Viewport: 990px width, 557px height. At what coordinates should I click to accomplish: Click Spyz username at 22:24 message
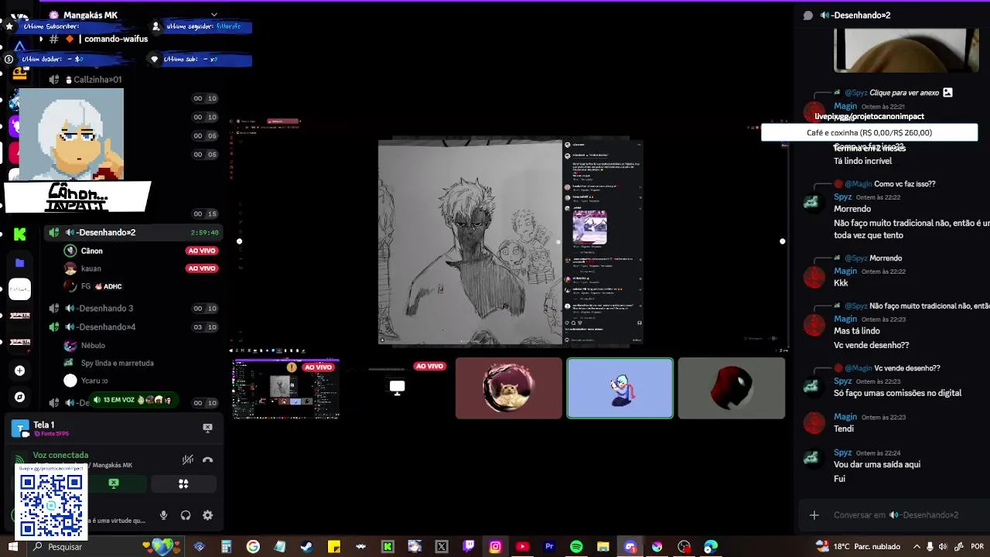(843, 453)
